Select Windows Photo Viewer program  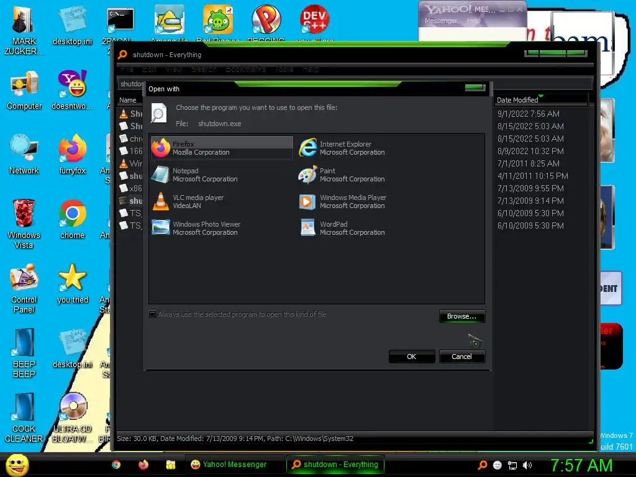click(x=196, y=229)
